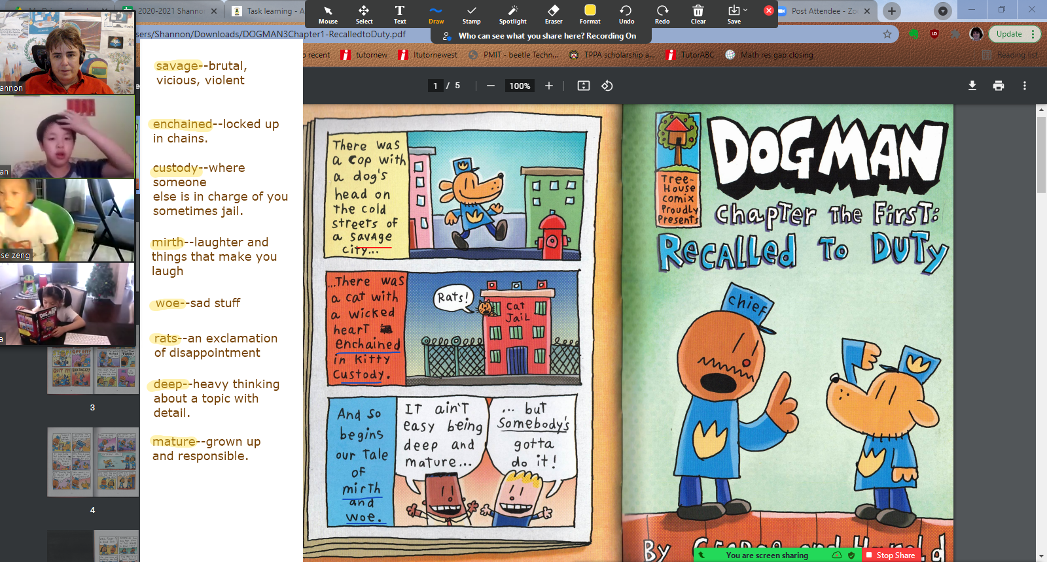Click the PDF vertical scrollbar thumb
Viewport: 1047px width, 562px height.
(x=1041, y=156)
